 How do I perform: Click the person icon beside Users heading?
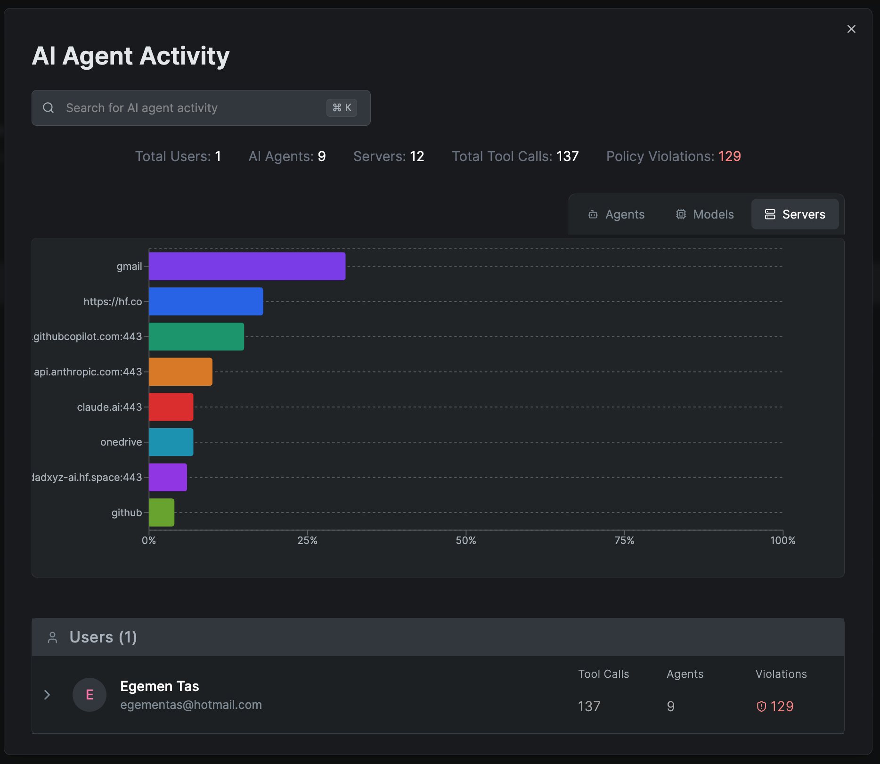pyautogui.click(x=53, y=637)
